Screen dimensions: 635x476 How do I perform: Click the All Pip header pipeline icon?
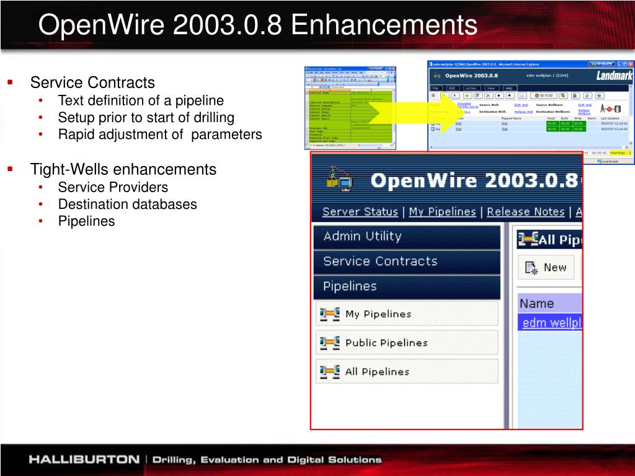(x=528, y=240)
